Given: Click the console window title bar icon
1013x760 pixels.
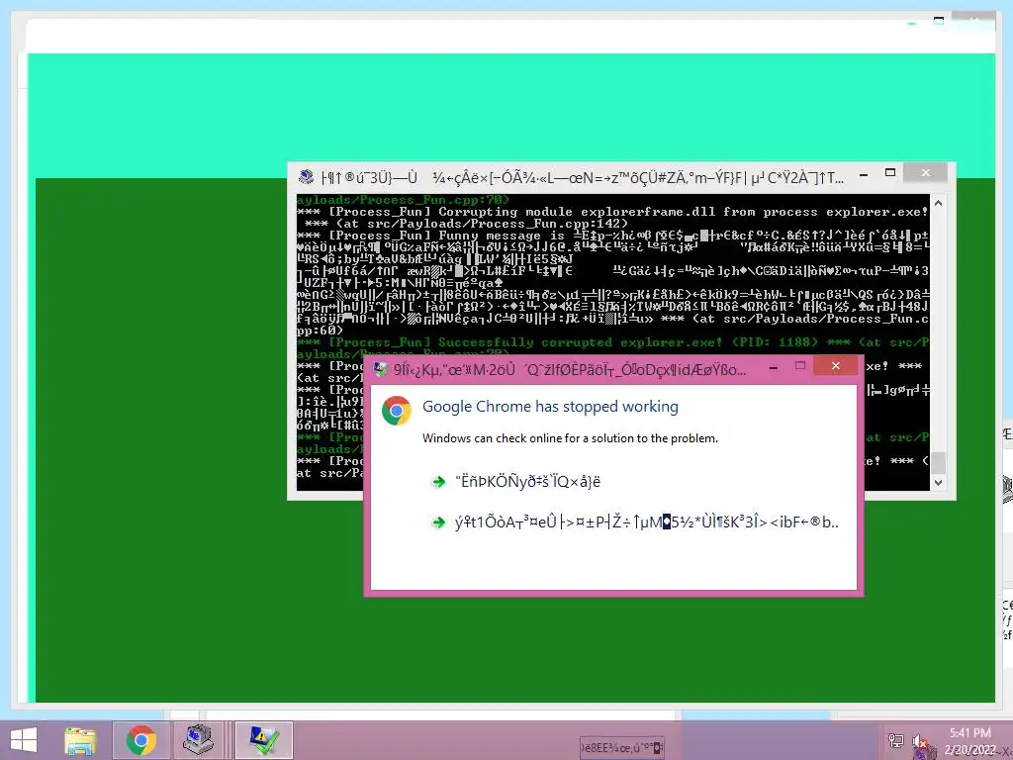Looking at the screenshot, I should click(x=307, y=176).
